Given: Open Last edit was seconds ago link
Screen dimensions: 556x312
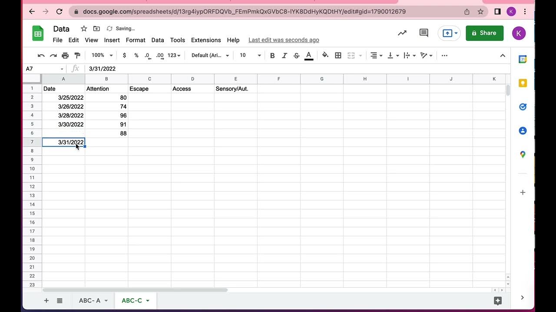Looking at the screenshot, I should [x=284, y=40].
